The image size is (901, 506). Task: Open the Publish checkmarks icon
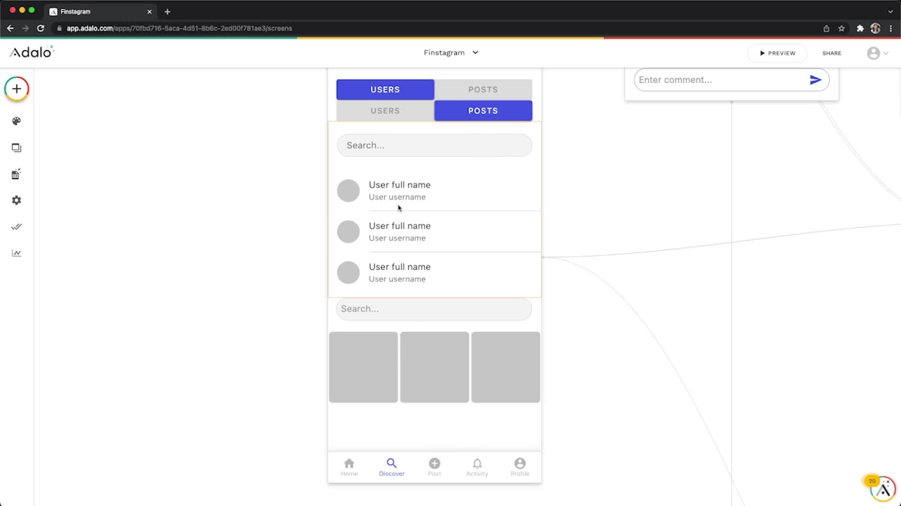(16, 227)
